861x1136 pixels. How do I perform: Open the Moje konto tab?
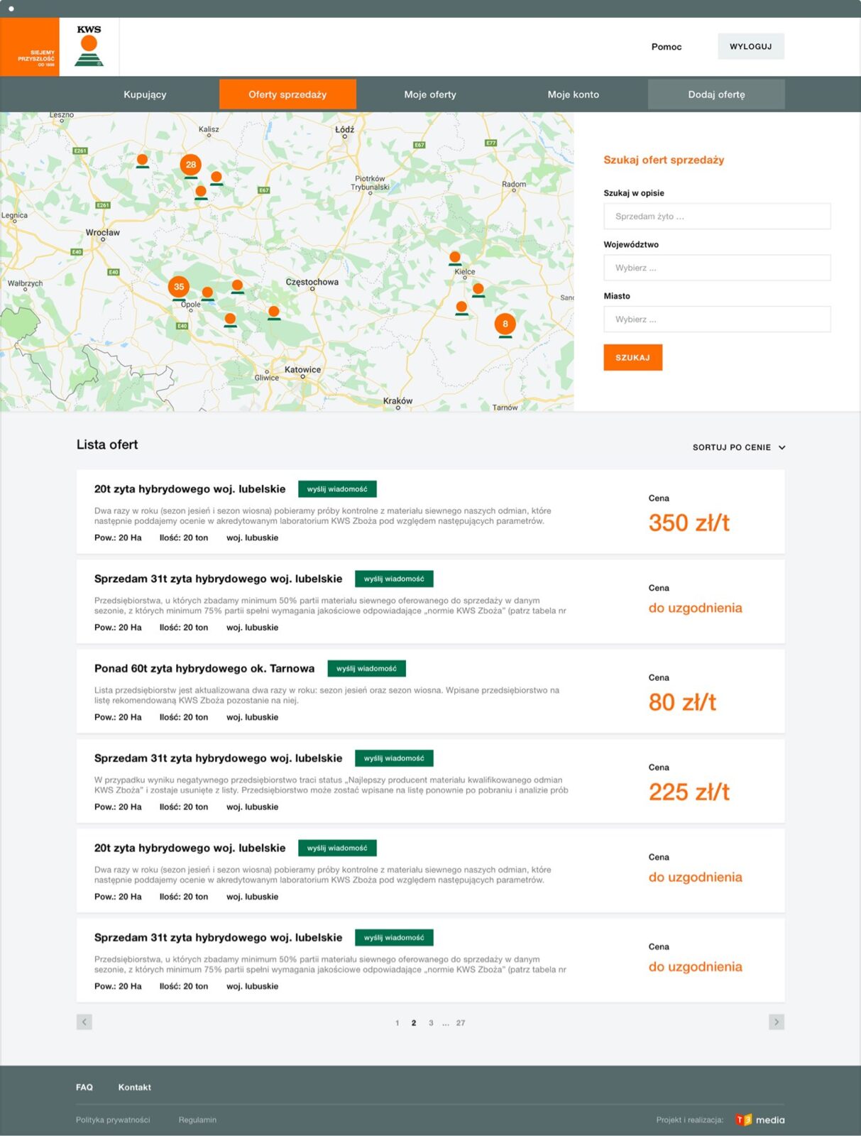(x=573, y=94)
